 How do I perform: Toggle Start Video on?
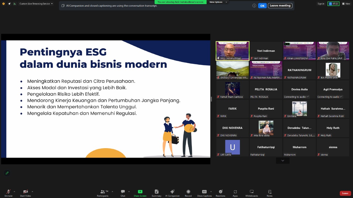(x=25, y=192)
